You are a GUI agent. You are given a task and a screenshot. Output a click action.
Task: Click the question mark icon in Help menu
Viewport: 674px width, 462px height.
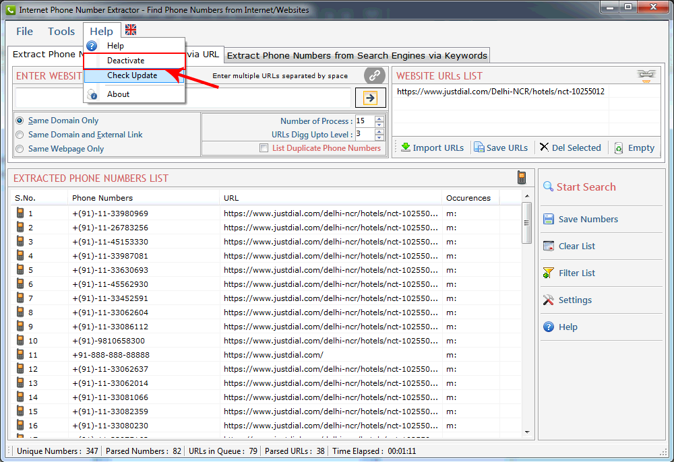[92, 46]
